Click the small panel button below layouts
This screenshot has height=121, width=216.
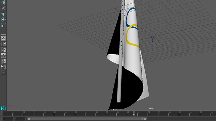pyautogui.click(x=3, y=72)
